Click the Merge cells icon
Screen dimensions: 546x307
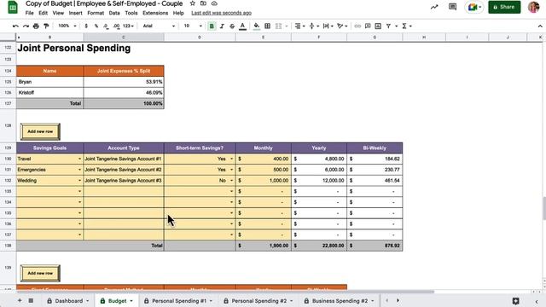(x=278, y=26)
